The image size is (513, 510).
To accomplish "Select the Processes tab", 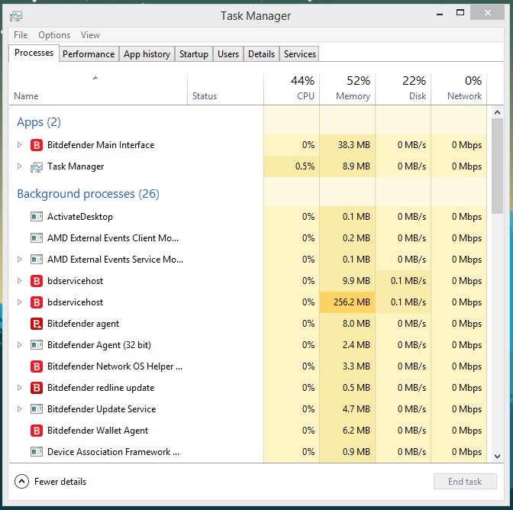I will pos(34,53).
